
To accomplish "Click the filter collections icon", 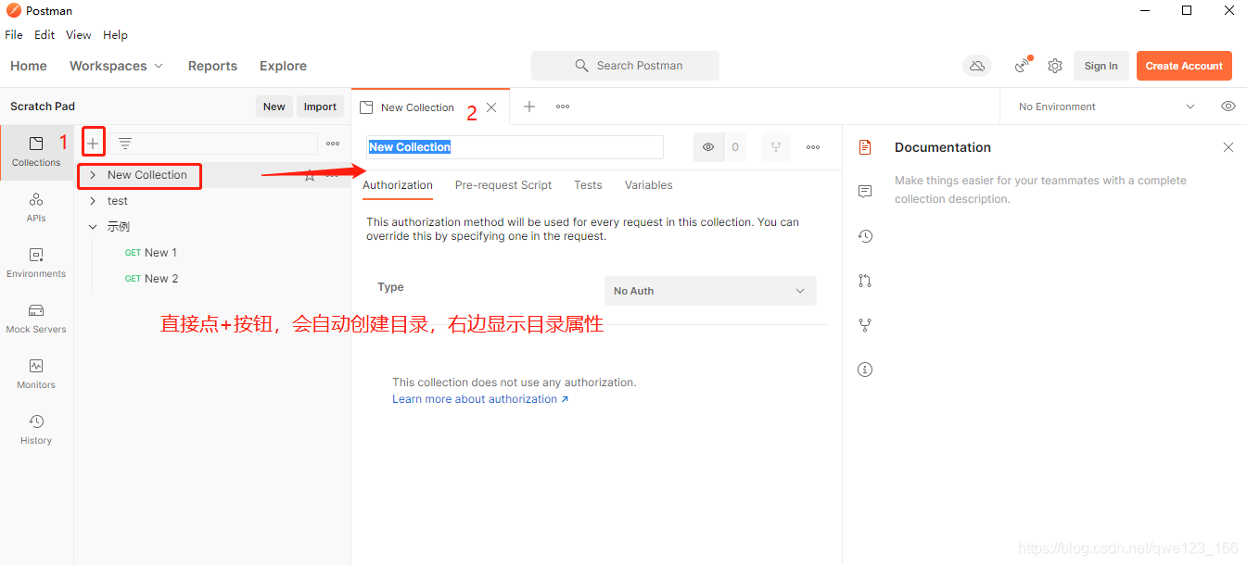I will pyautogui.click(x=125, y=144).
